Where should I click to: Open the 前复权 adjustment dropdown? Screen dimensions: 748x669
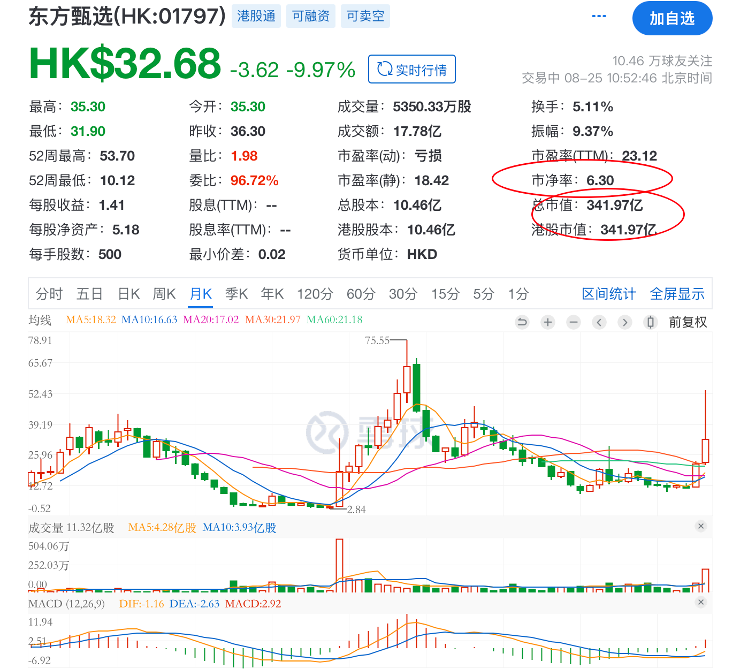(688, 322)
